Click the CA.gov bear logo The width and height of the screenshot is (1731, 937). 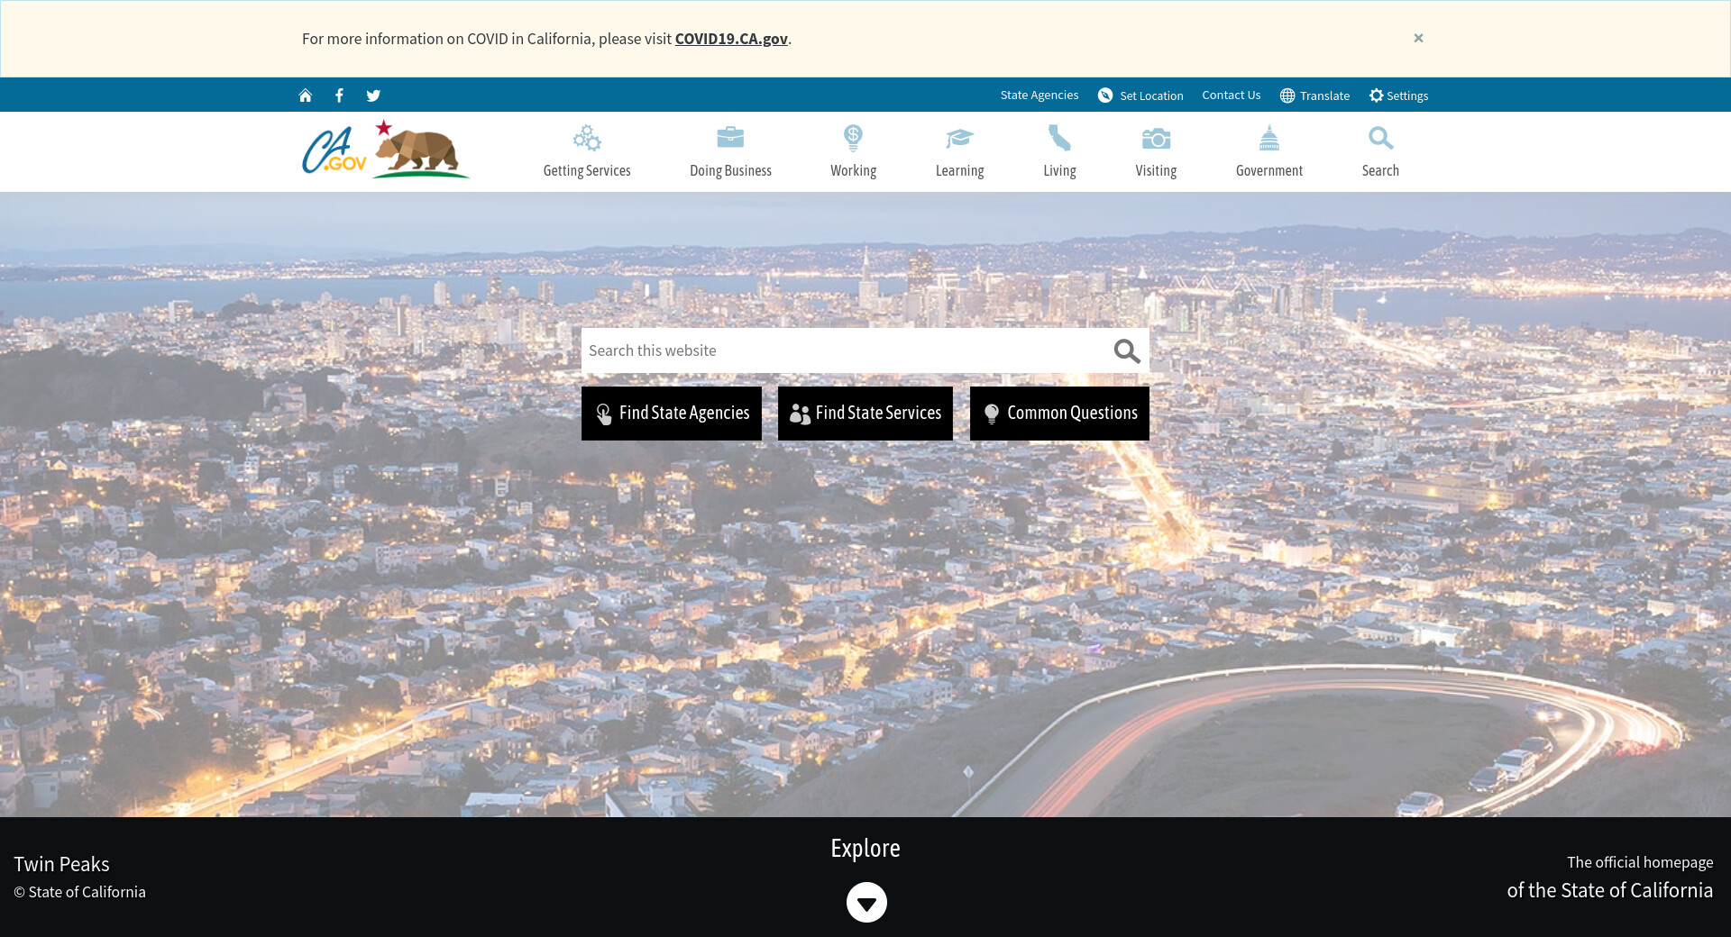coord(386,150)
